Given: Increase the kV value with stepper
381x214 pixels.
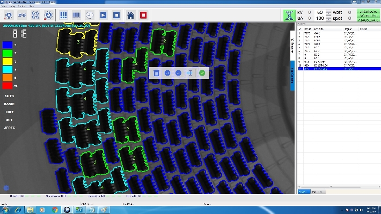Looking at the screenshot, I should tap(328, 11).
